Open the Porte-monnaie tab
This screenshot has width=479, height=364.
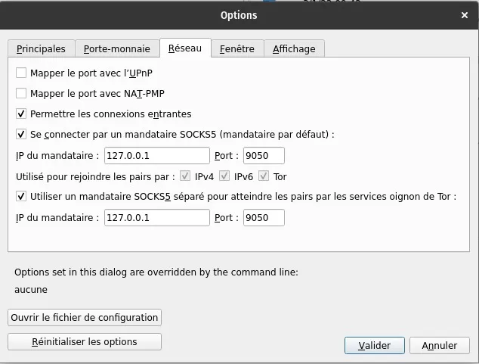[118, 48]
